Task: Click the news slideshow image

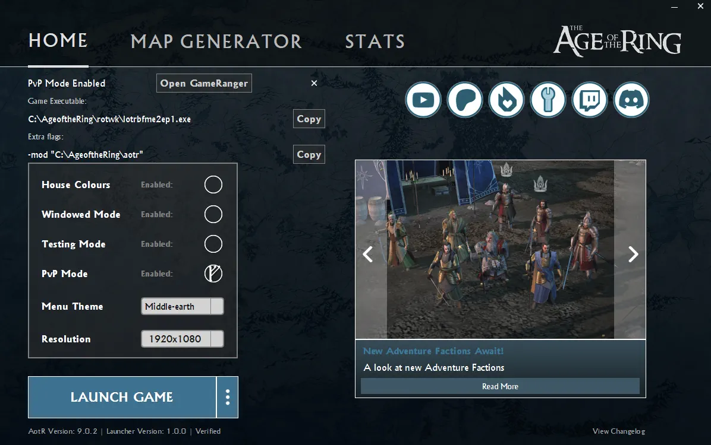Action: pyautogui.click(x=500, y=249)
